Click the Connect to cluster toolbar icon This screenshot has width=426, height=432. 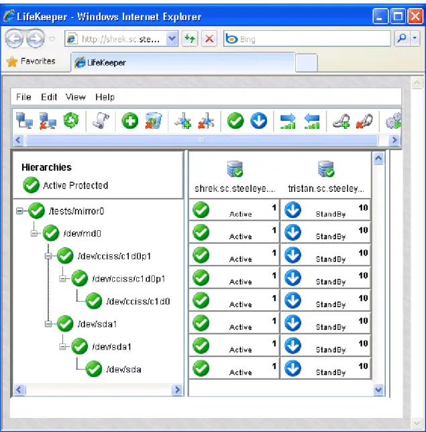pos(24,120)
